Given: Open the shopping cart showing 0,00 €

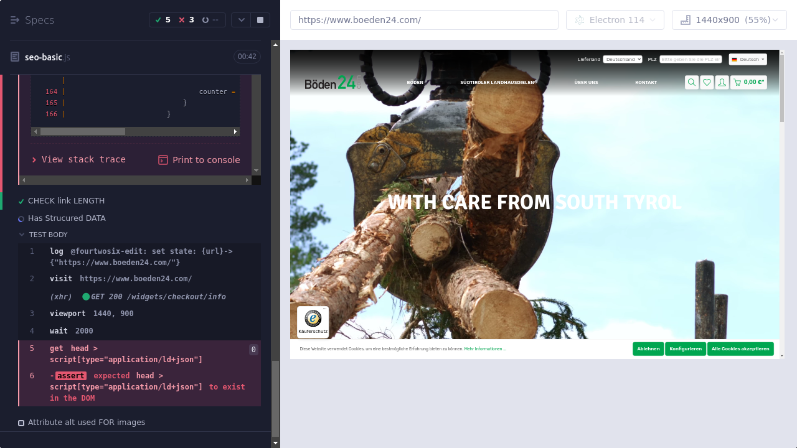Looking at the screenshot, I should (x=748, y=82).
